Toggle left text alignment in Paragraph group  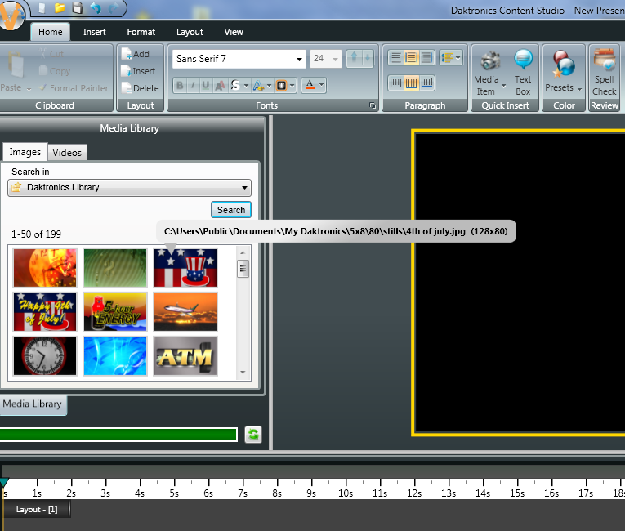(x=396, y=58)
